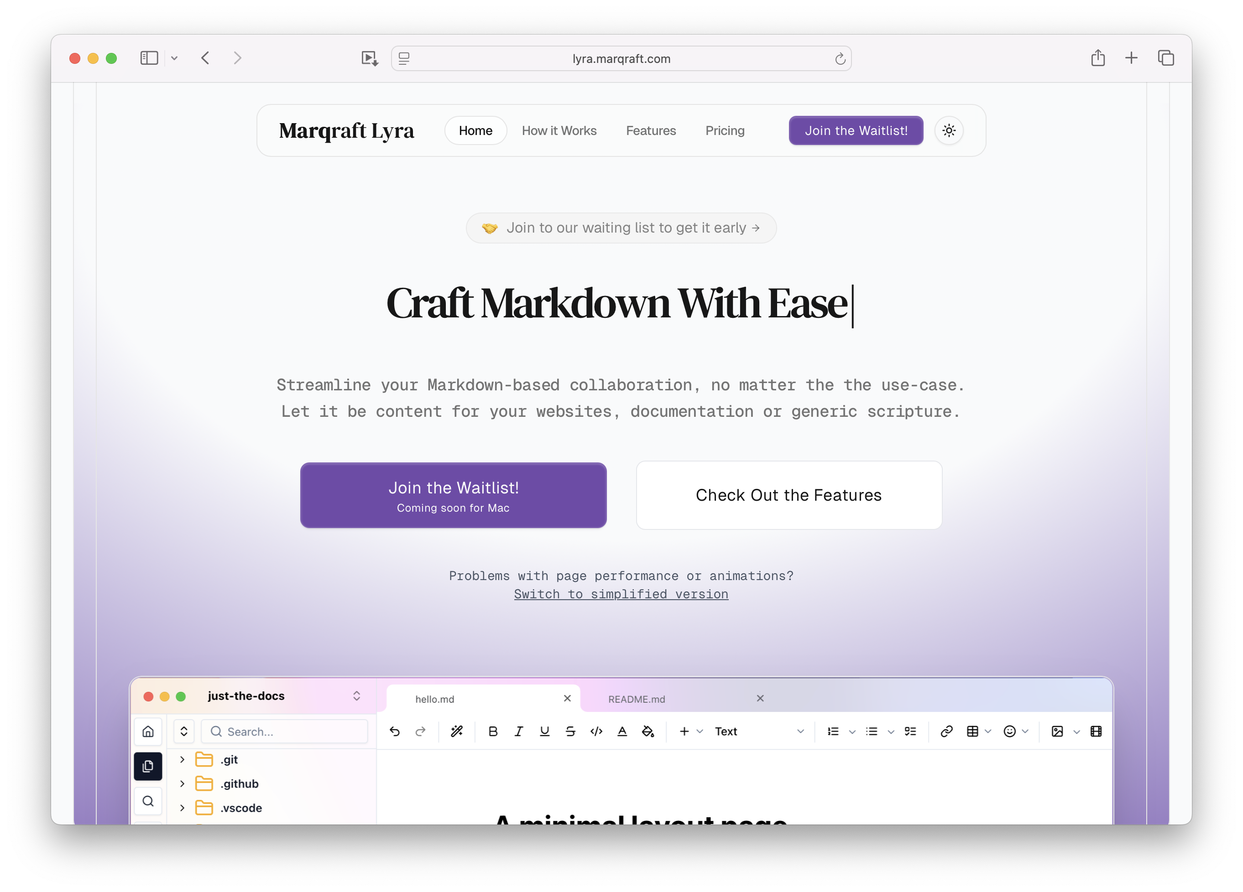1243x892 pixels.
Task: Click the Marqraft Lyra logo
Action: (346, 130)
